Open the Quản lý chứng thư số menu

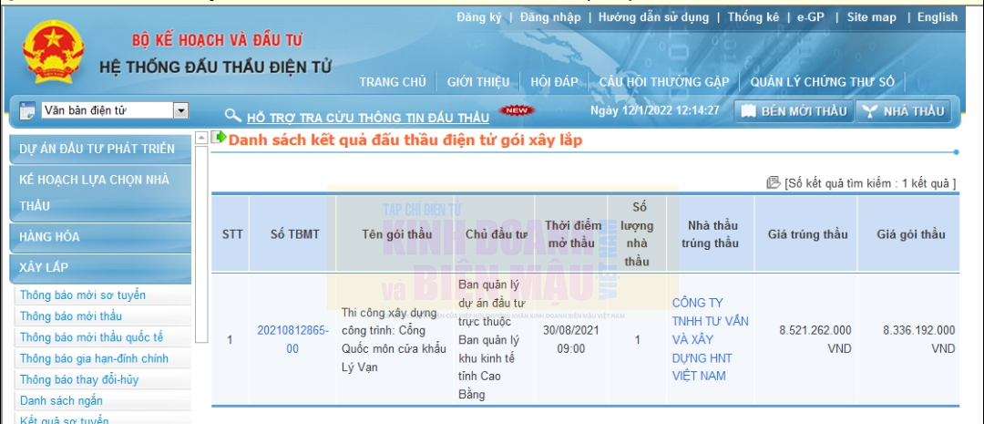[x=822, y=82]
